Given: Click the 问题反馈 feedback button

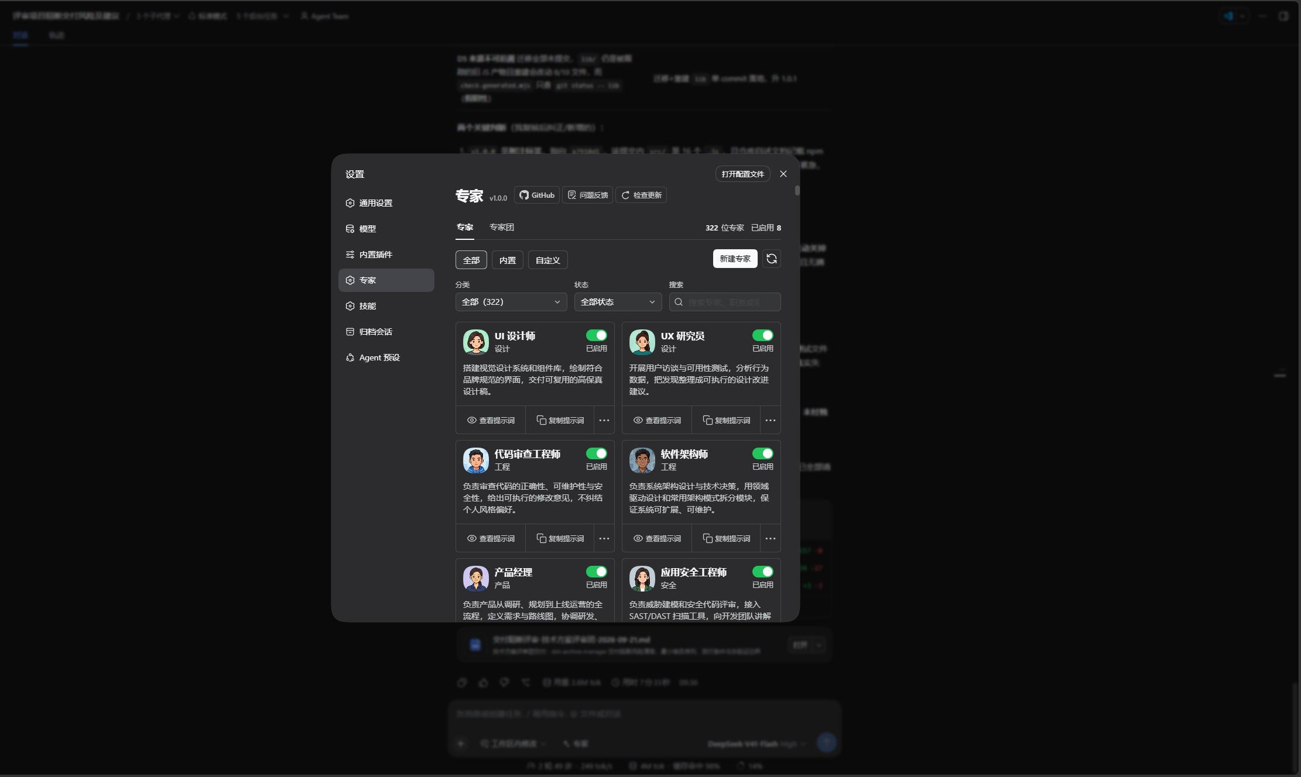Looking at the screenshot, I should (x=588, y=195).
